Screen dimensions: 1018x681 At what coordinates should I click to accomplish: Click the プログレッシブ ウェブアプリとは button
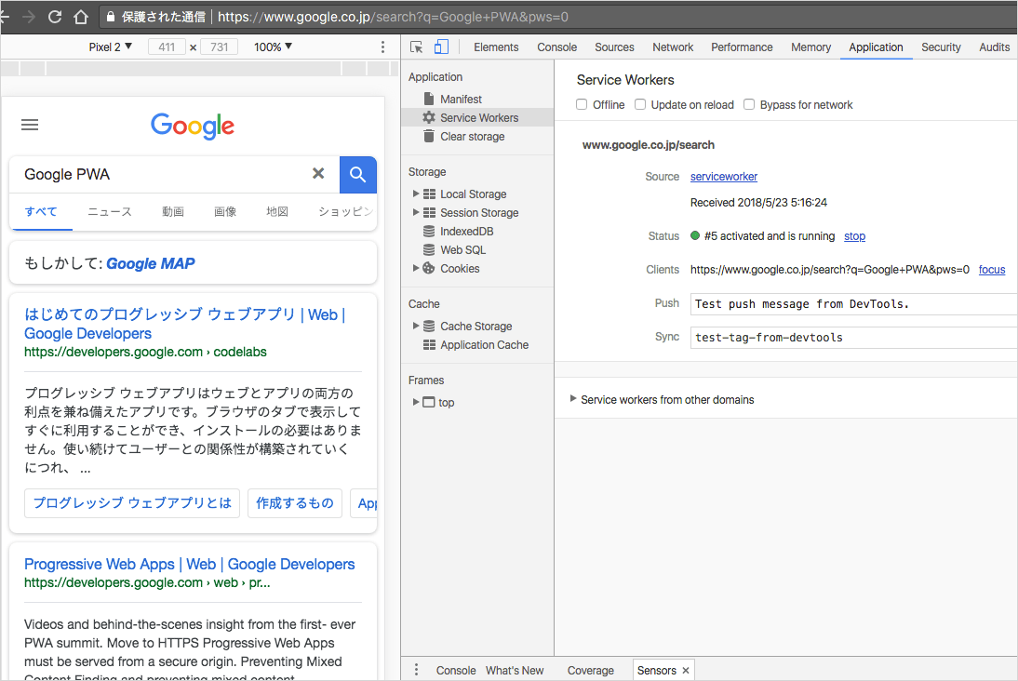click(132, 503)
